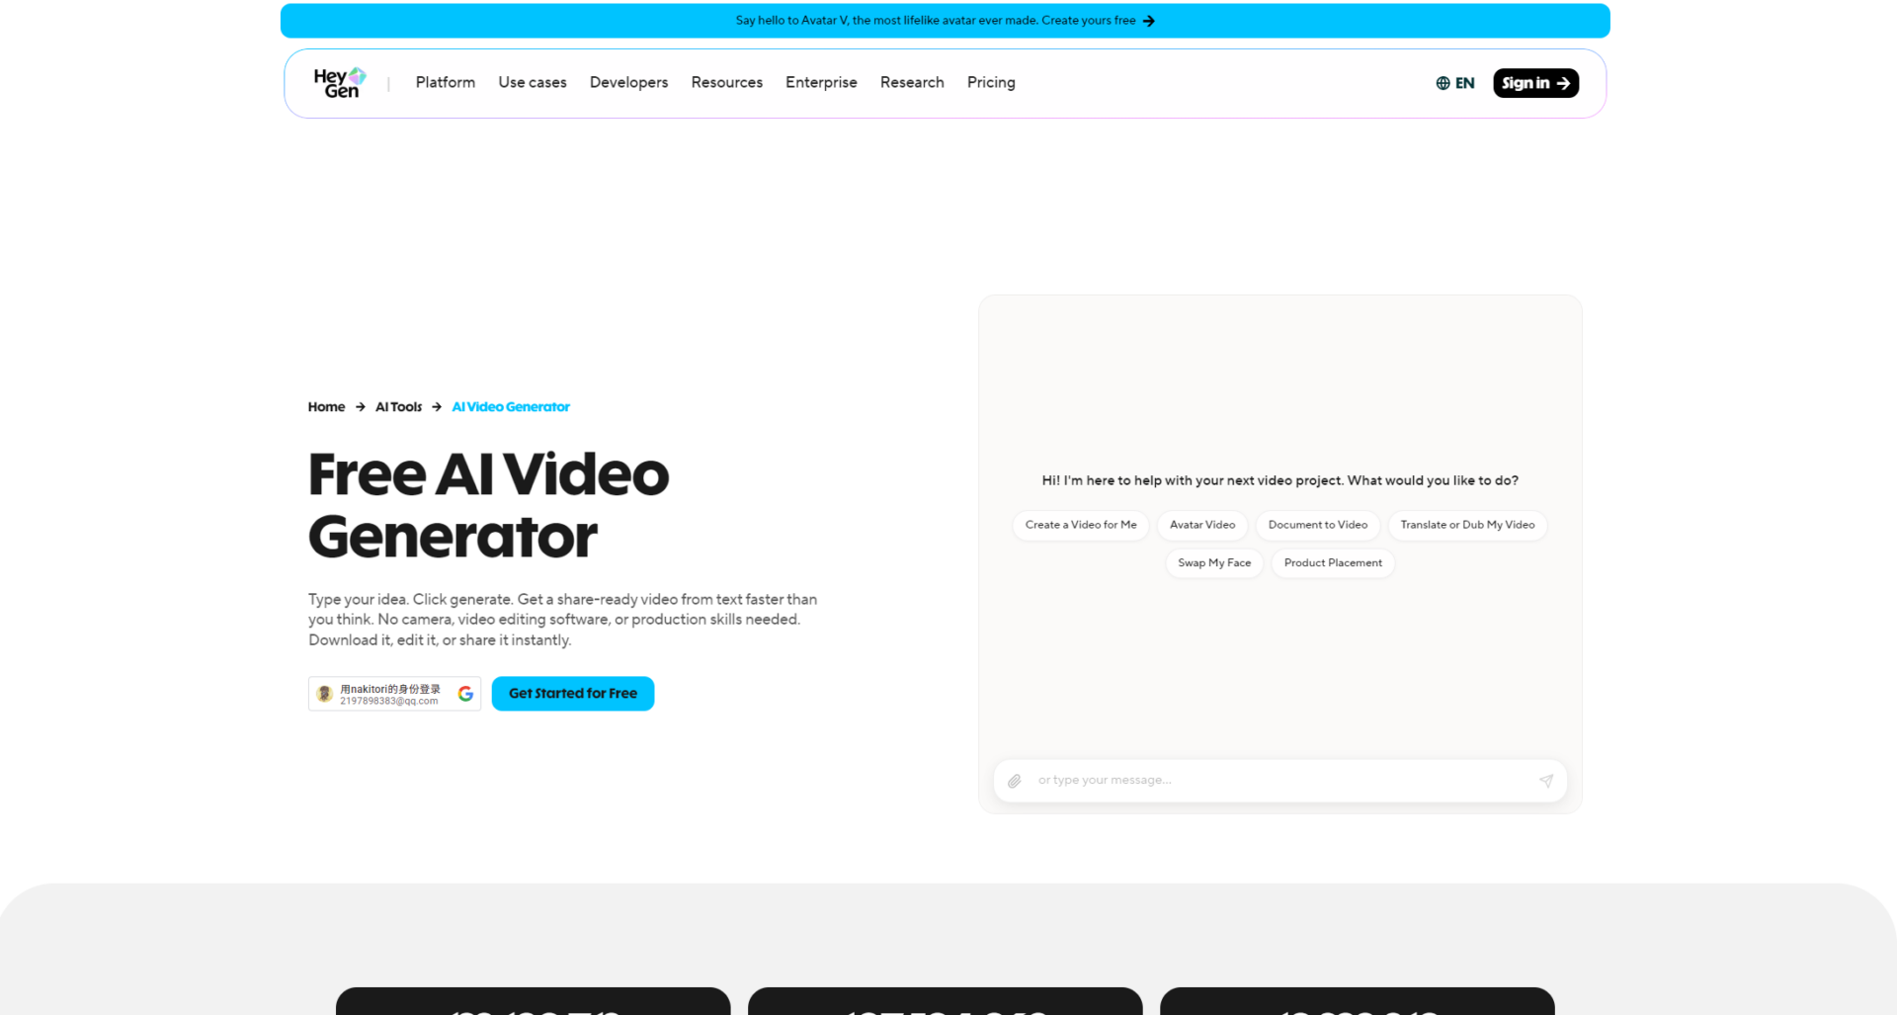This screenshot has width=1897, height=1015.
Task: Click AI Video Generator breadcrumb
Action: click(x=511, y=407)
